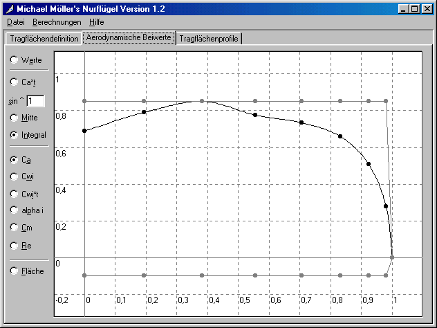Maximize the Nurflügel window
Screen dimensions: 437x328
pos(414,9)
